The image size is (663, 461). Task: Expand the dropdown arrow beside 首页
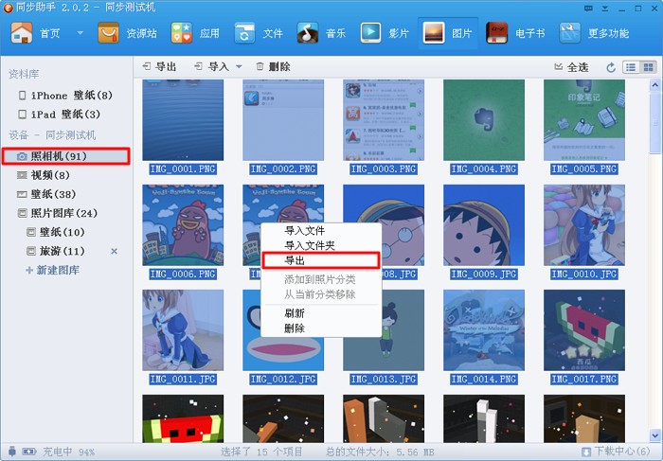80,32
